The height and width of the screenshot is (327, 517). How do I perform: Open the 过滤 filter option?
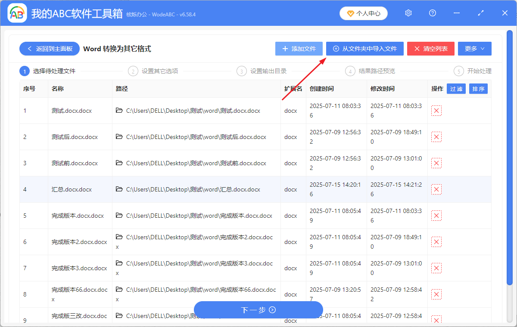456,89
